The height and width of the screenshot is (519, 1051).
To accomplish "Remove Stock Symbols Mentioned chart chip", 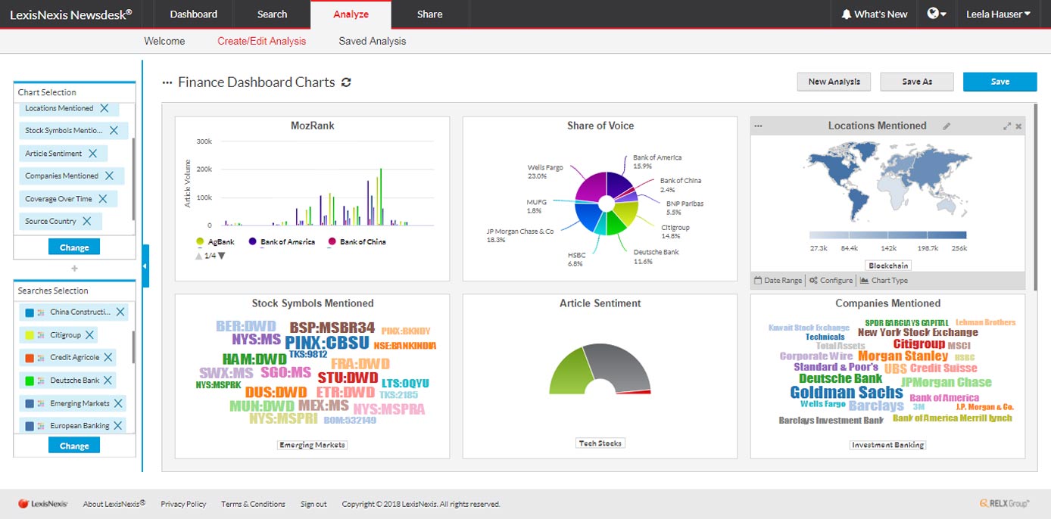I will coord(114,130).
